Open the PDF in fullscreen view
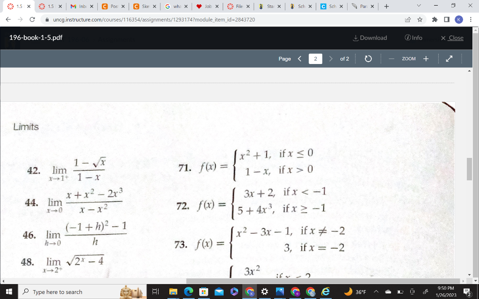Image resolution: width=479 pixels, height=299 pixels. pos(448,59)
